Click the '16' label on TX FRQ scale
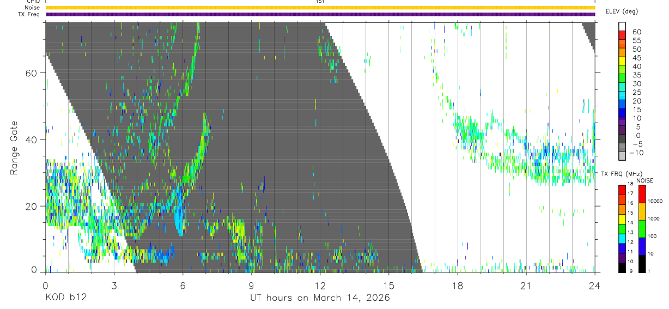The width and height of the screenshot is (669, 309). (x=631, y=203)
